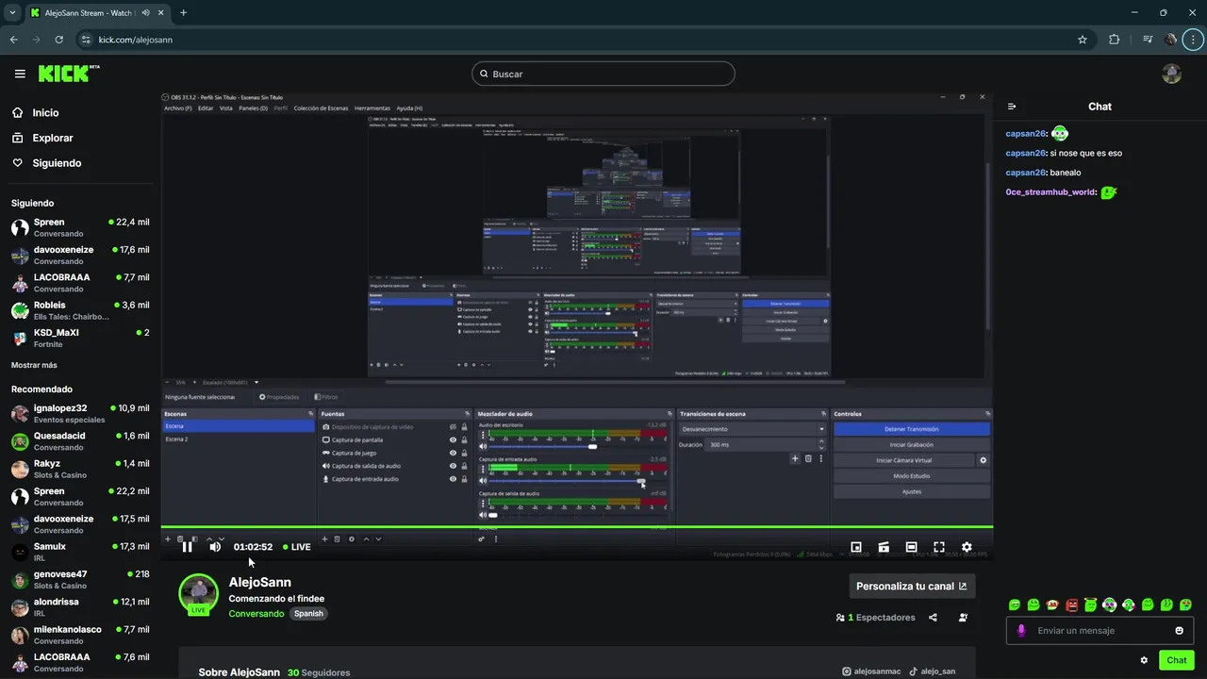Click the user icon next to share
This screenshot has width=1207, height=679.
pyautogui.click(x=963, y=618)
